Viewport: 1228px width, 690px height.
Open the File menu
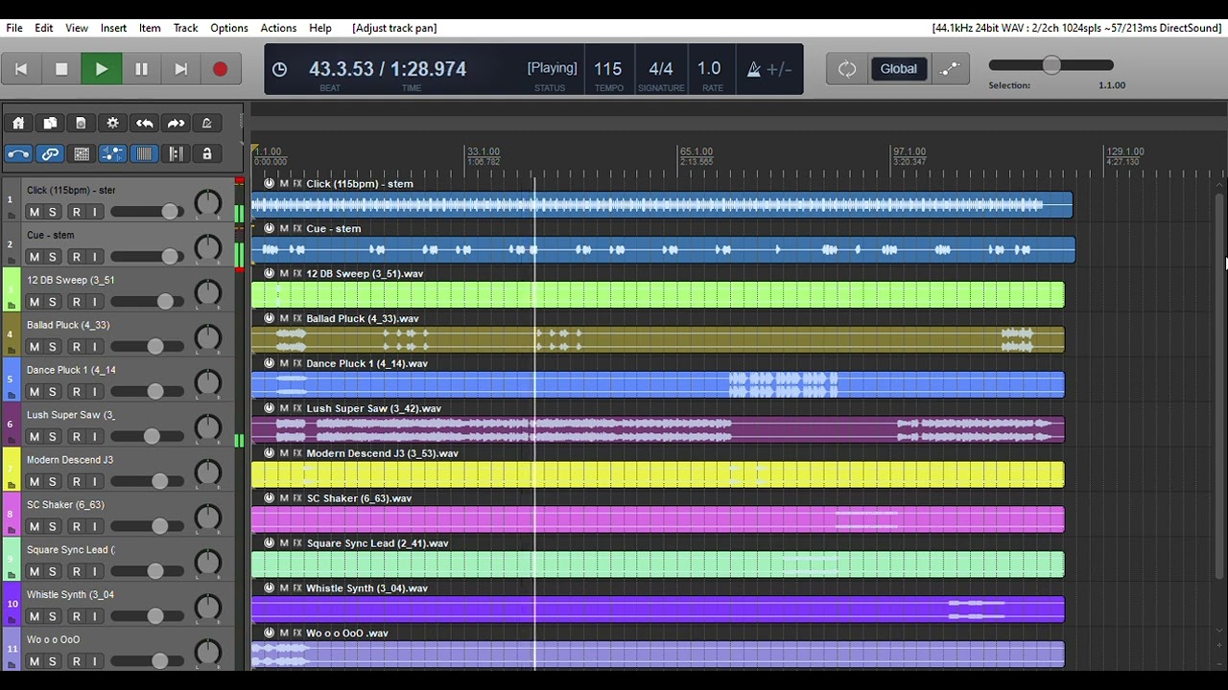(x=14, y=28)
